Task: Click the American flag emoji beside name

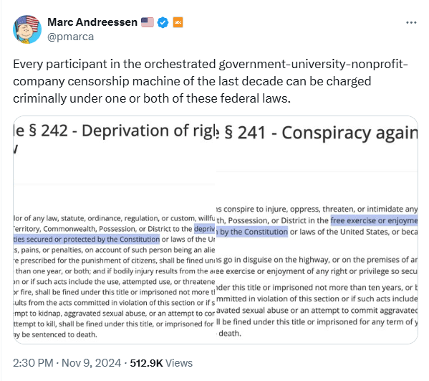Action: click(148, 22)
